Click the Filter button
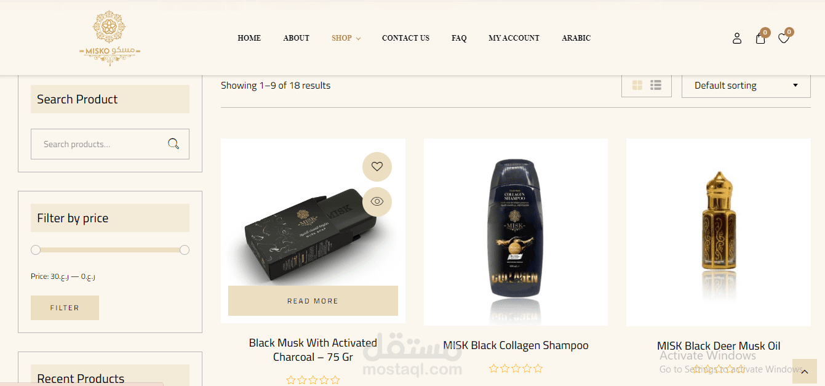This screenshot has width=825, height=386. 65,308
